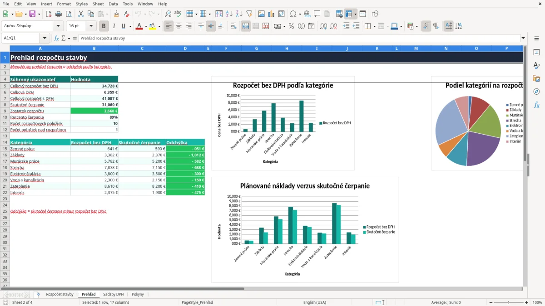
Task: Open the sidebar Navigator panel
Action: pyautogui.click(x=536, y=92)
